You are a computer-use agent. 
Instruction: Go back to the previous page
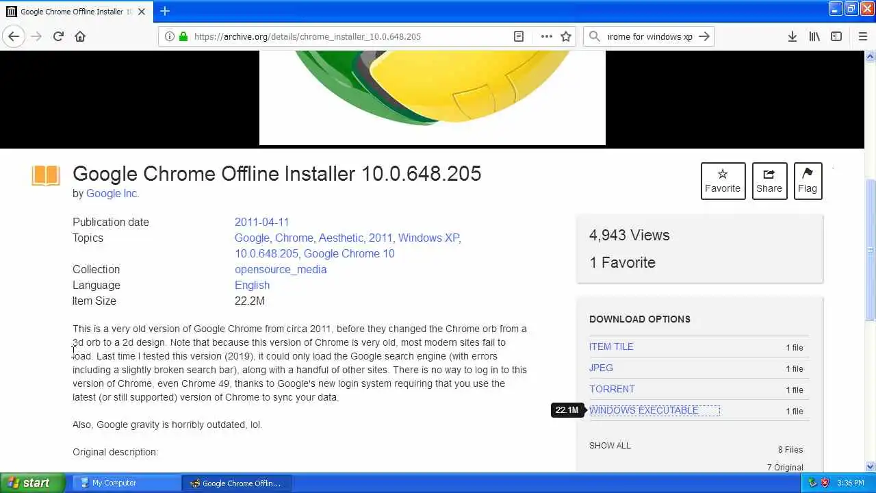click(x=14, y=36)
